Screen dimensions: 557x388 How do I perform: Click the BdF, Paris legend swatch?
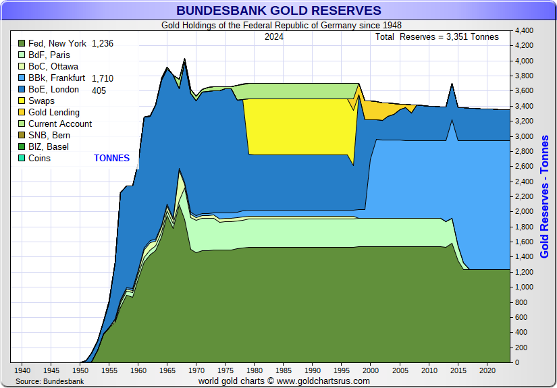point(21,55)
